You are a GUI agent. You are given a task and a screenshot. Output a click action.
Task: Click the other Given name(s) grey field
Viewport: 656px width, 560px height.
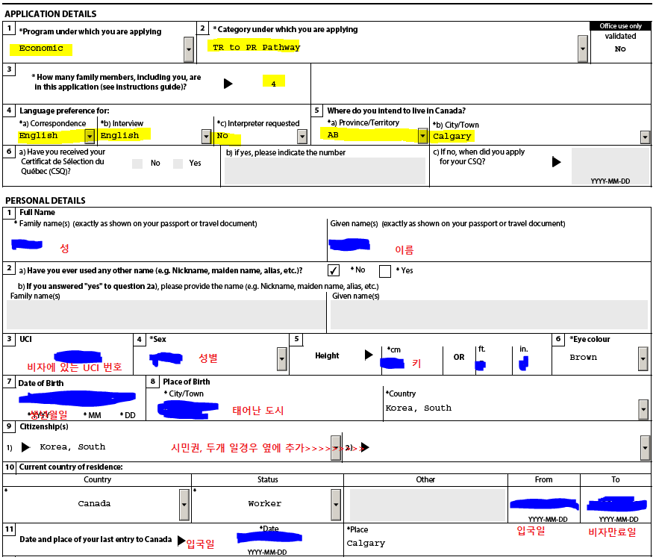point(489,315)
